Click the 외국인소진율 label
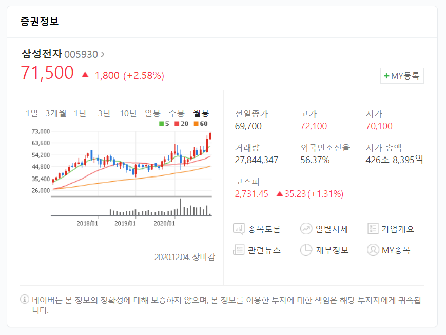 (325, 148)
